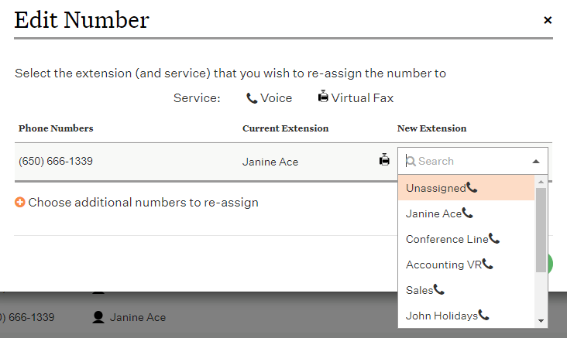Viewport: 567px width, 338px height.
Task: Click the phone icon next to Sales
Action: point(439,290)
